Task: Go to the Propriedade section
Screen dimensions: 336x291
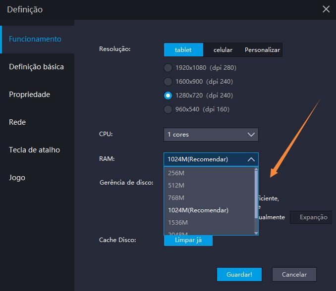Action: [x=37, y=95]
